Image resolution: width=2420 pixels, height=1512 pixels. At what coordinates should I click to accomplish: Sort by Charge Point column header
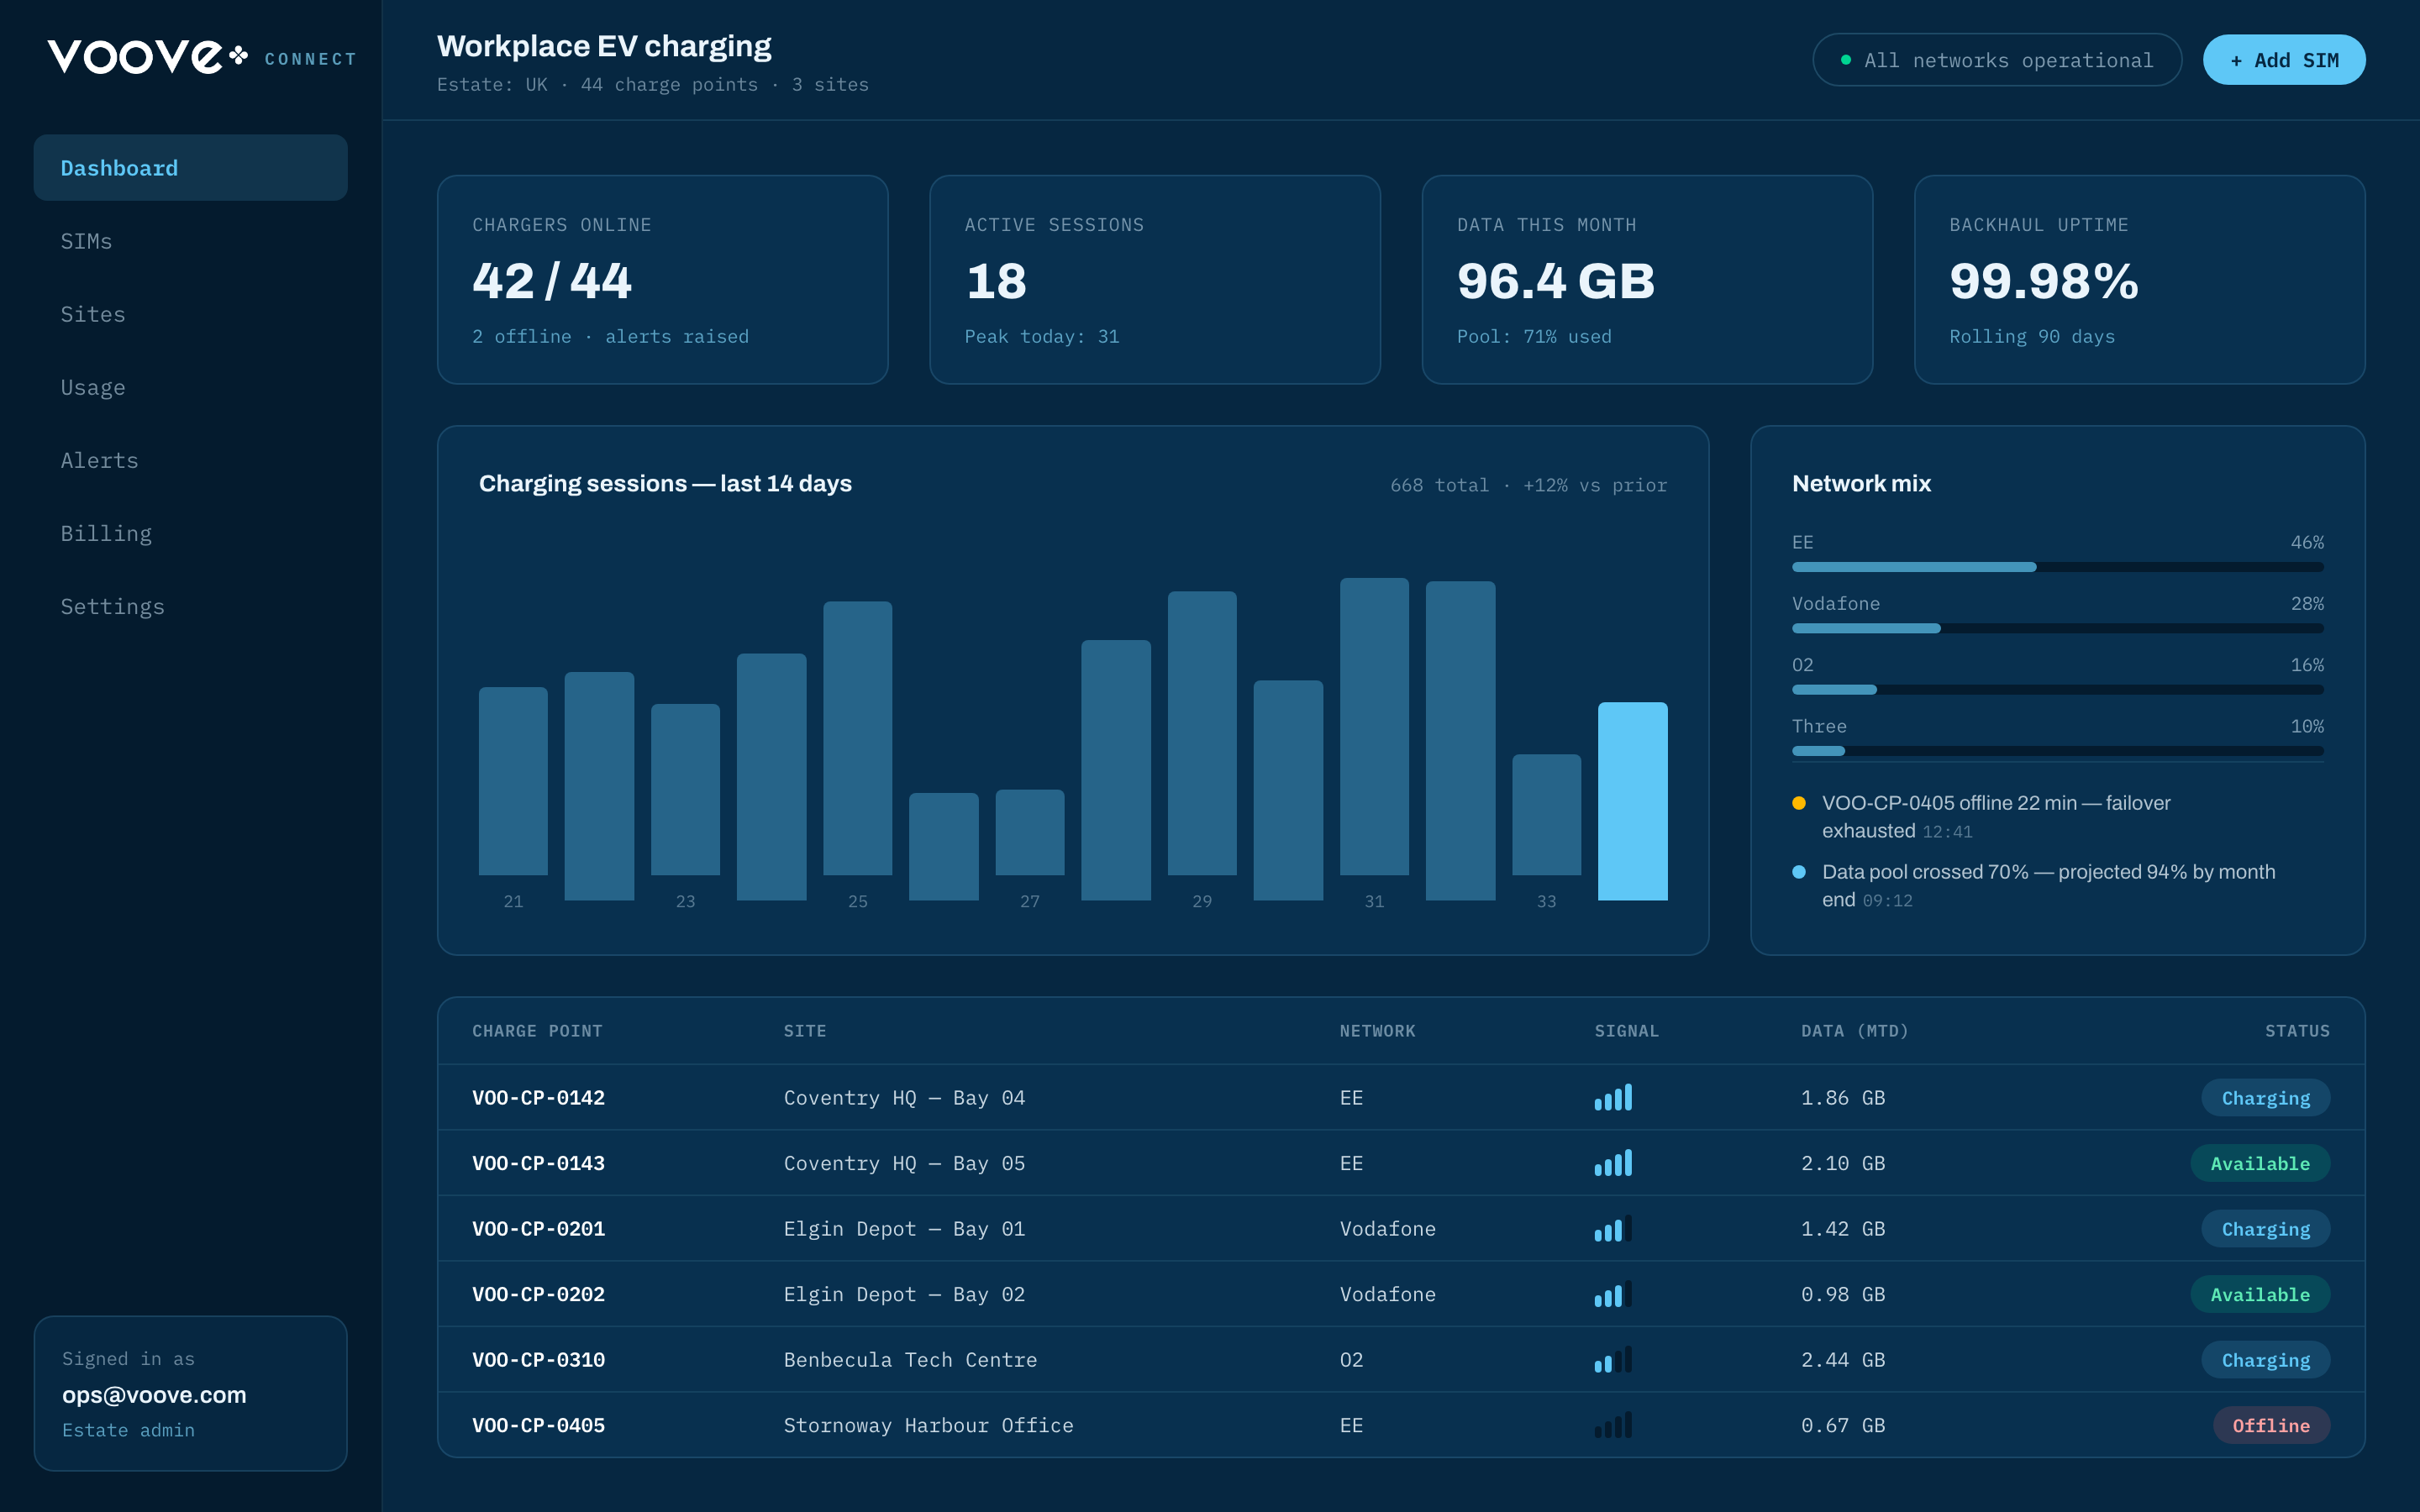(537, 1031)
